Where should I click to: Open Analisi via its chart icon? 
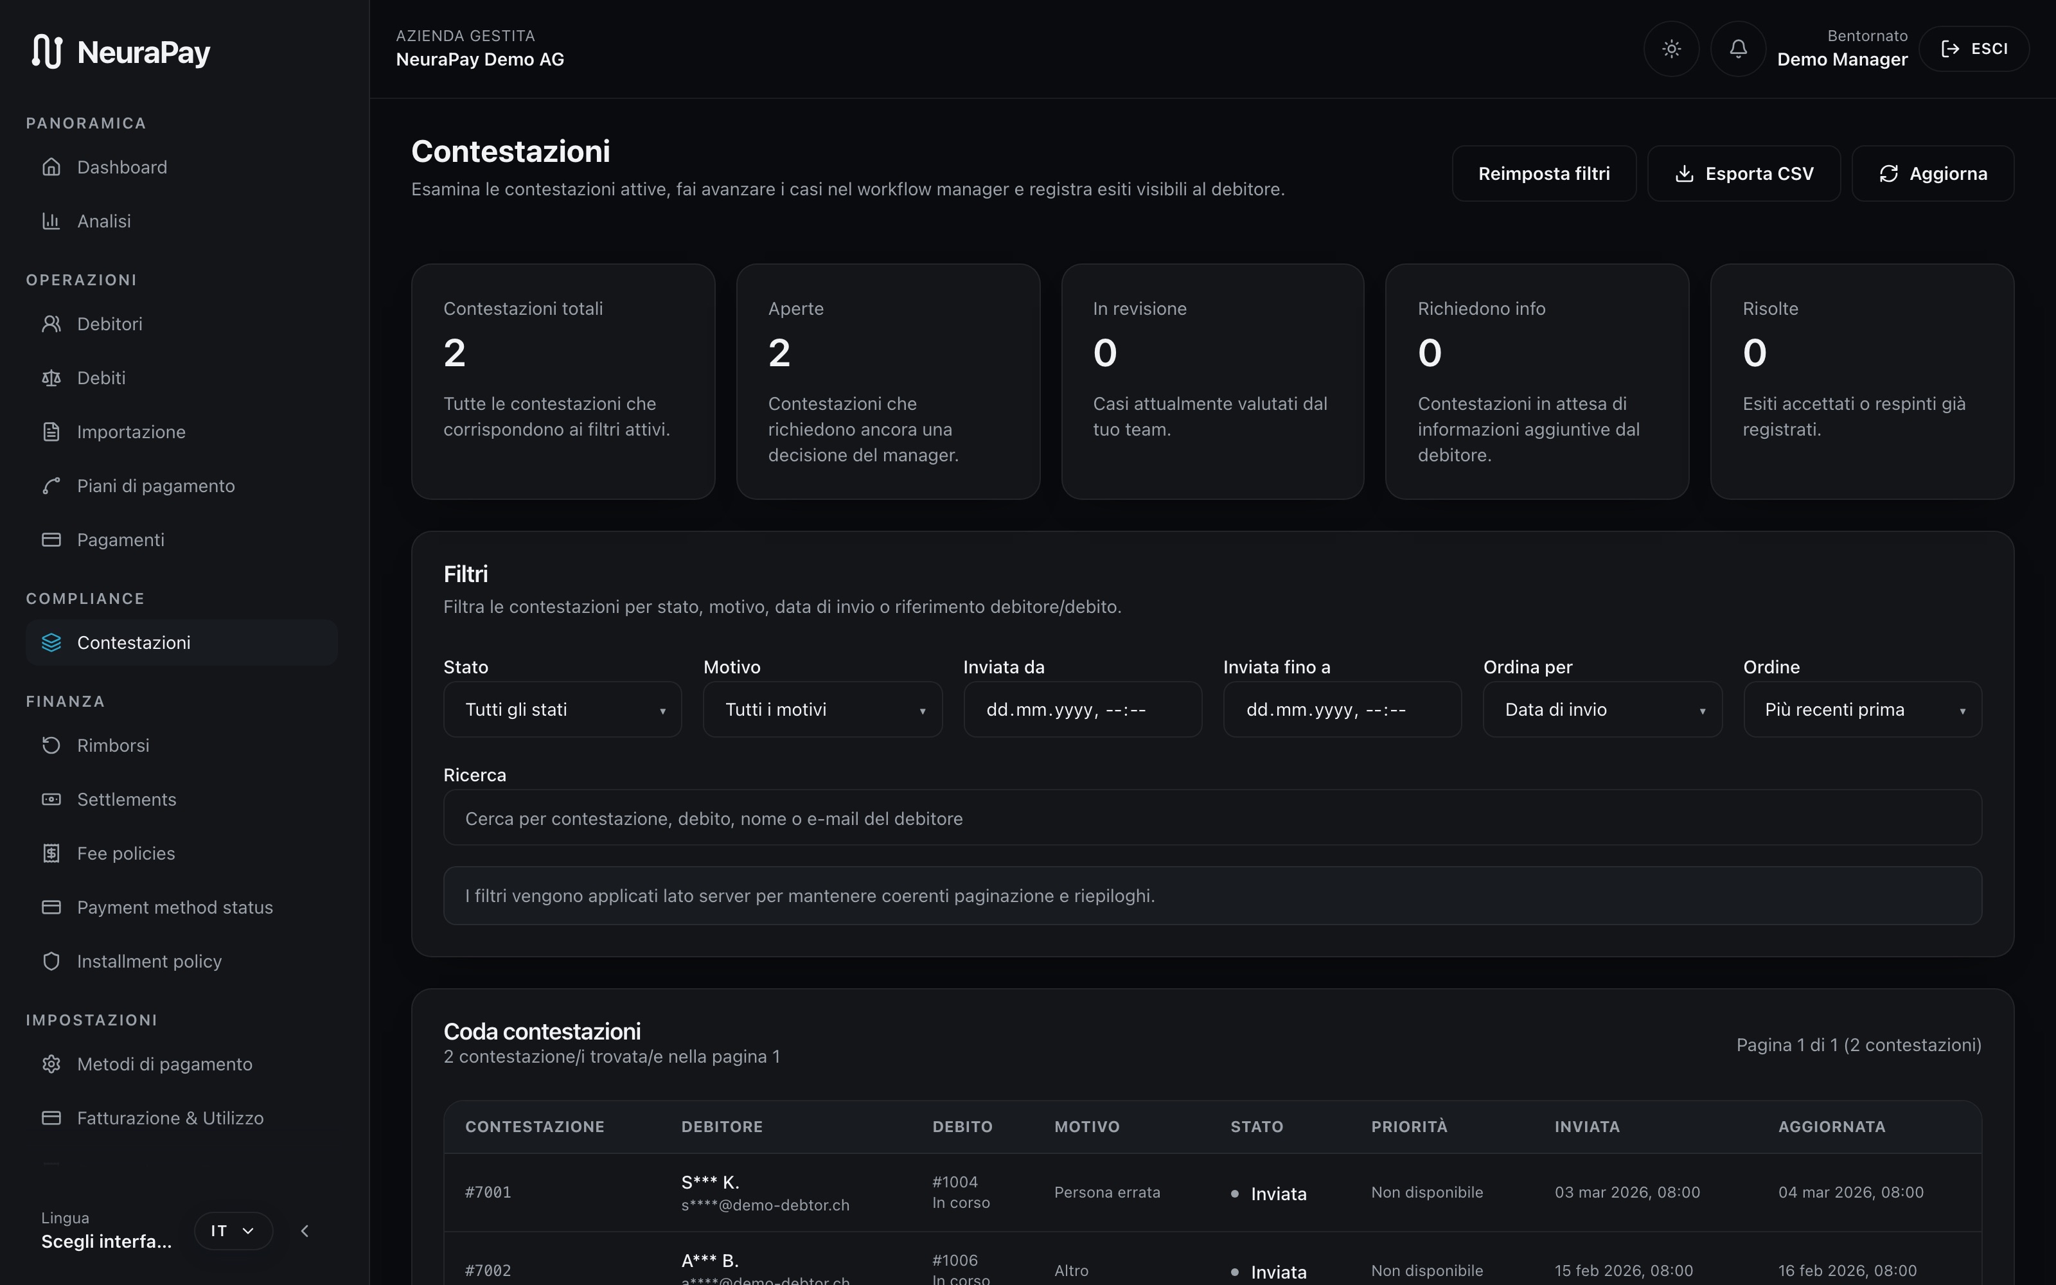tap(51, 221)
